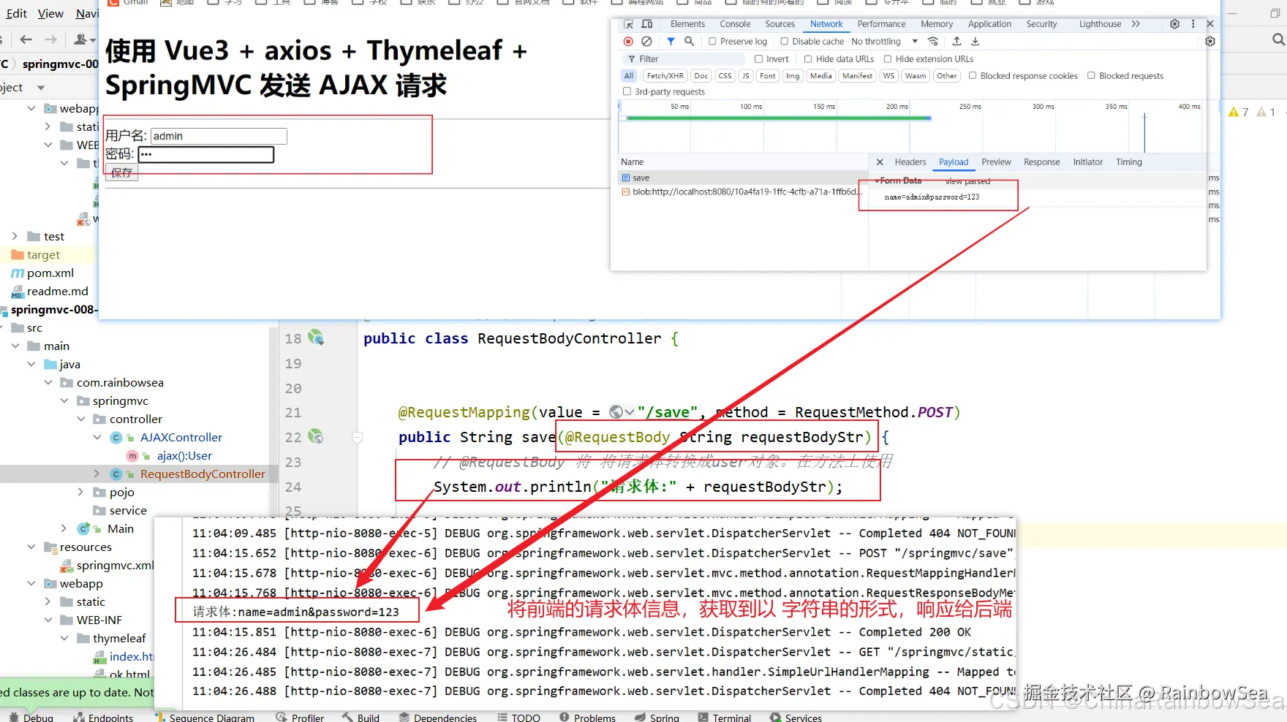Clear the network log
The width and height of the screenshot is (1287, 722).
click(646, 42)
